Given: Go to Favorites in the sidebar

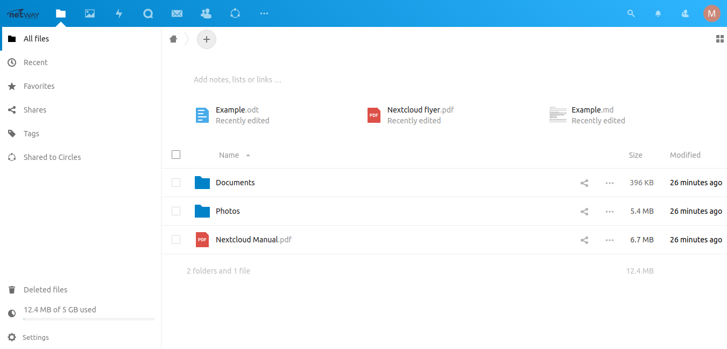Looking at the screenshot, I should click(39, 86).
